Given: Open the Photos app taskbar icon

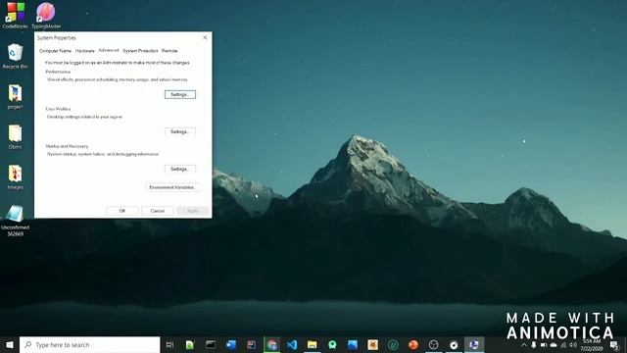Looking at the screenshot, I should (353, 344).
